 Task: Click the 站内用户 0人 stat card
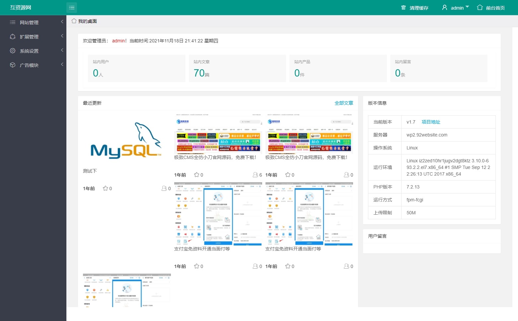tap(137, 68)
